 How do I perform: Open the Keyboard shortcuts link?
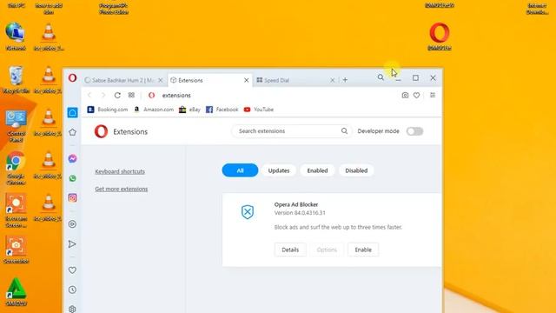pos(120,171)
